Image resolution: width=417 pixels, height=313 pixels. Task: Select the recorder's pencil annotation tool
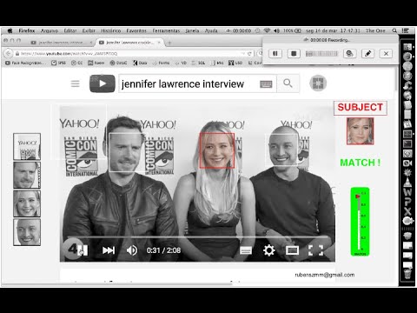[367, 54]
